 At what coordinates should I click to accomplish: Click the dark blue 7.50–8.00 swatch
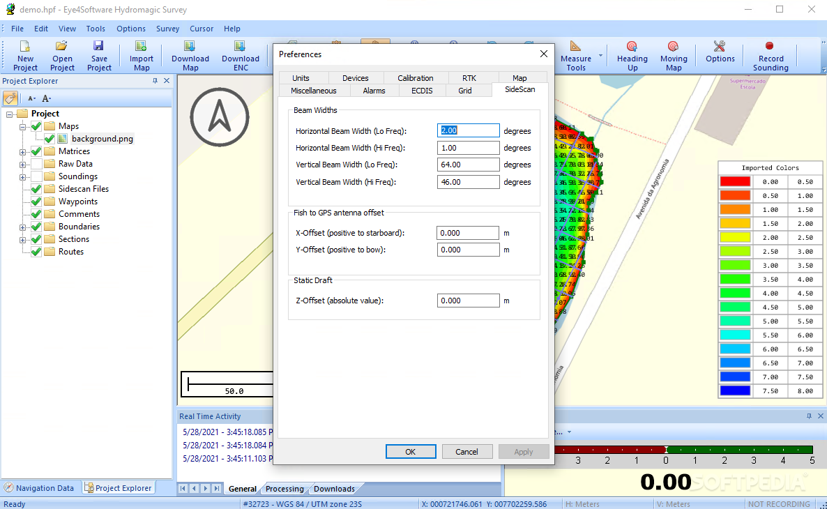[x=735, y=391]
